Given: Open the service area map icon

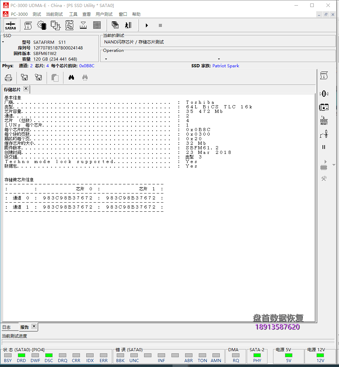Looking at the screenshot, I should point(69,25).
